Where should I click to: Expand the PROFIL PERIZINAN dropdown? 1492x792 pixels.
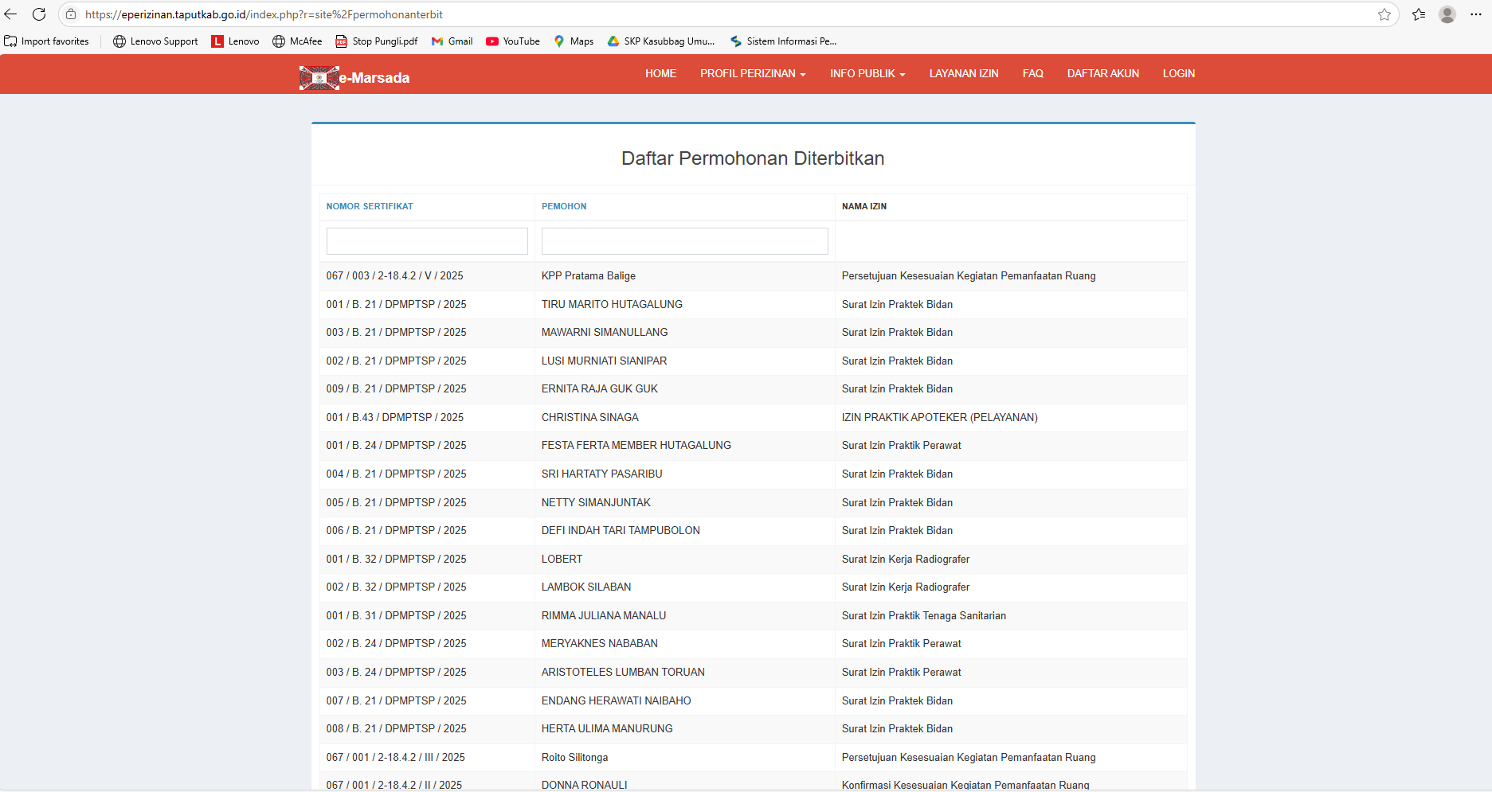(x=753, y=73)
